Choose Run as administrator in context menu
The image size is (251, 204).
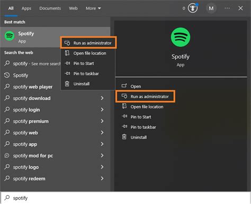(x=88, y=43)
